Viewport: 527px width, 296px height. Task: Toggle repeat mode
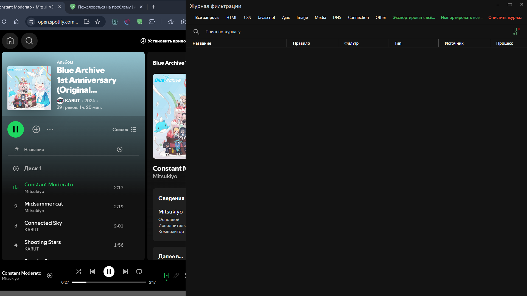tap(139, 271)
